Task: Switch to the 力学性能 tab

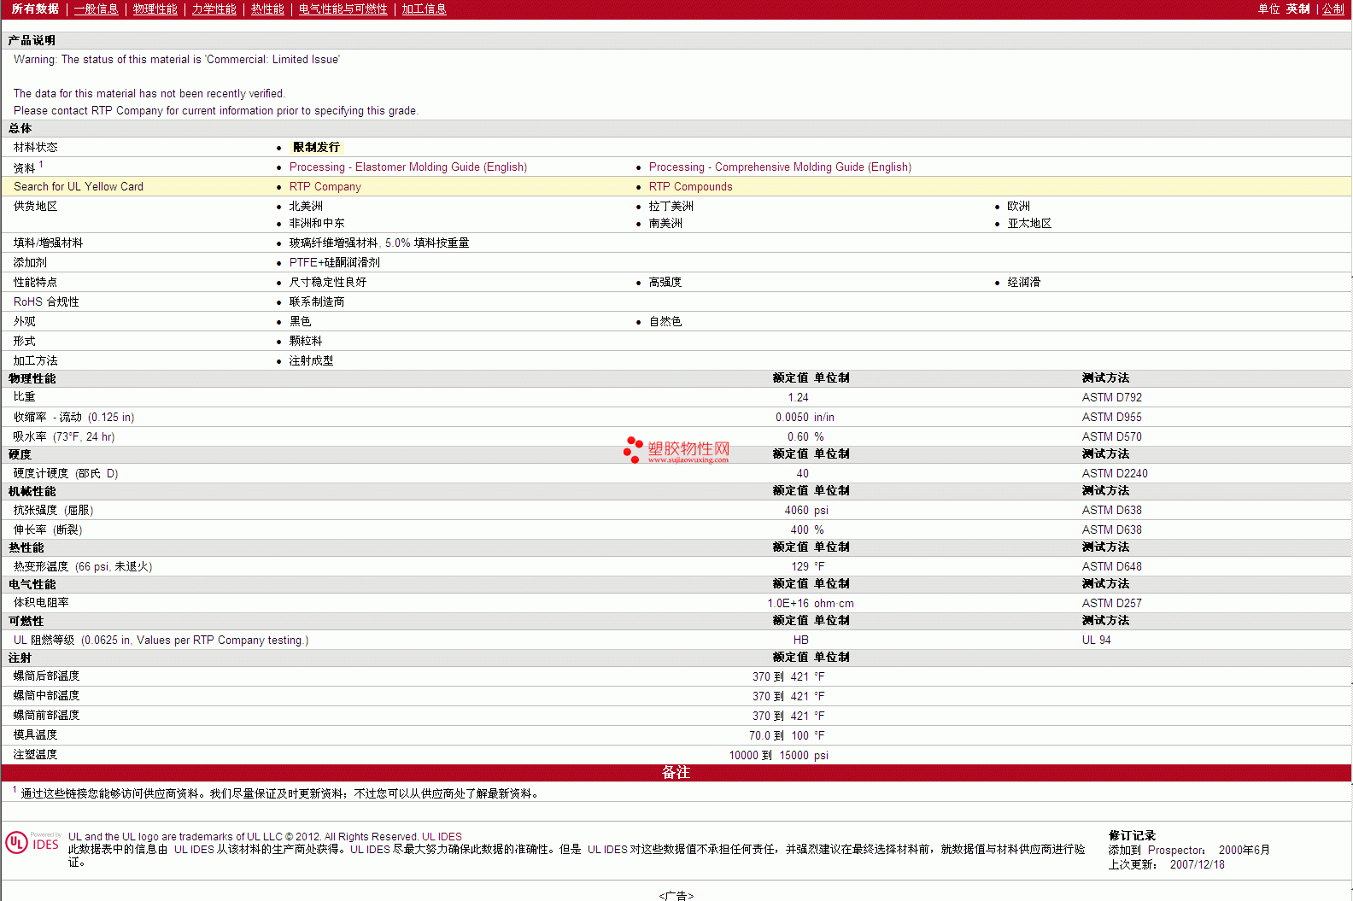Action: pyautogui.click(x=214, y=9)
